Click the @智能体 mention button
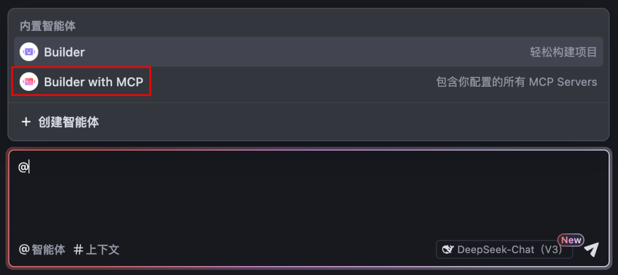This screenshot has height=275, width=618. 42,249
